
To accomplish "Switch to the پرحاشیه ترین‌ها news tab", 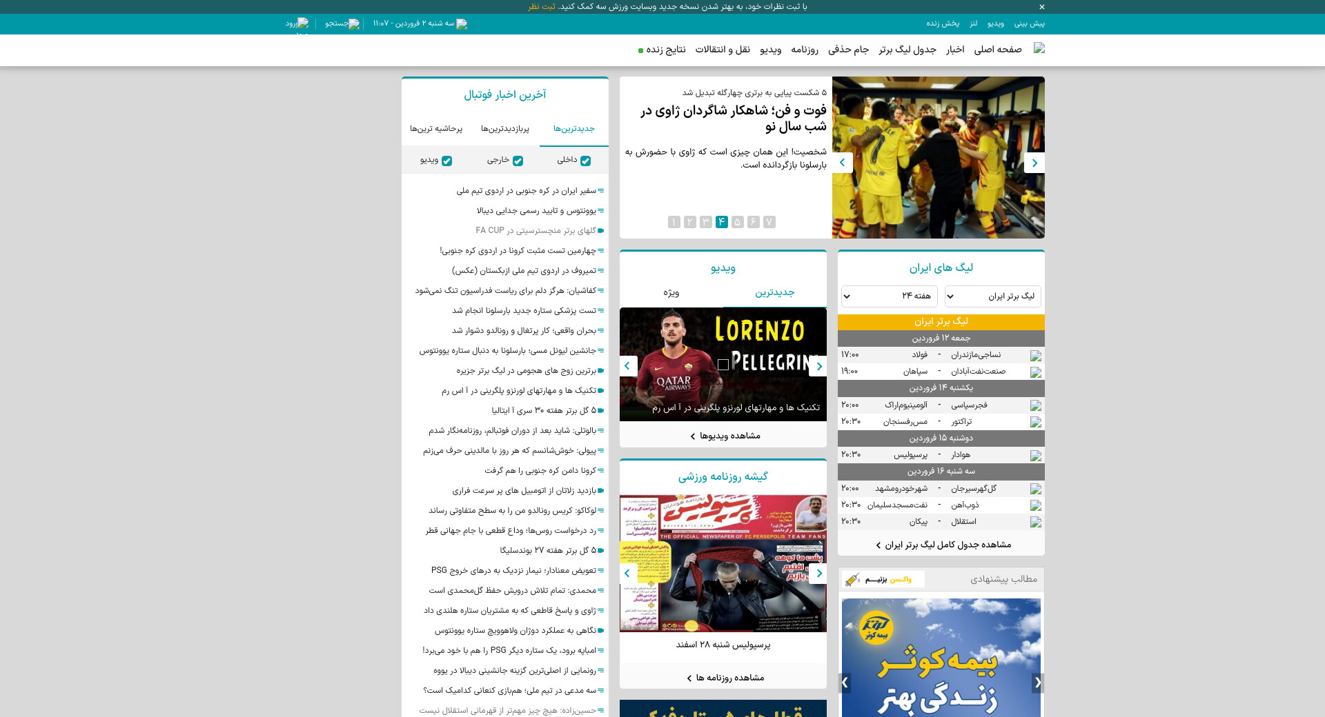I will click(436, 129).
